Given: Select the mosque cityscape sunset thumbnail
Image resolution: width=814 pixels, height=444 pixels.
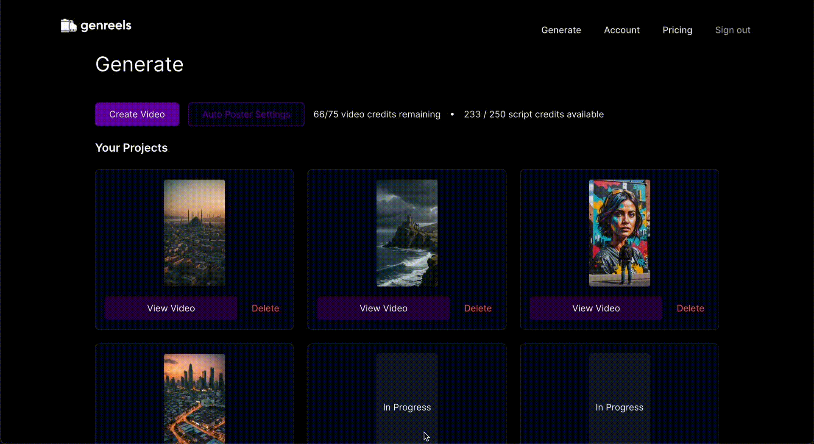Looking at the screenshot, I should click(x=195, y=233).
